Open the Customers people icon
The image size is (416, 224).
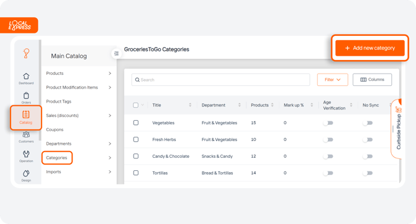coord(26,134)
